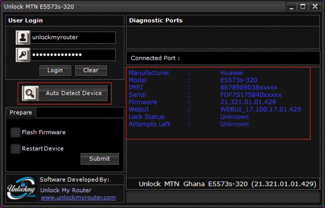The height and width of the screenshot is (208, 325).
Task: Click the Attempts Left Unknown value
Action: 234,124
